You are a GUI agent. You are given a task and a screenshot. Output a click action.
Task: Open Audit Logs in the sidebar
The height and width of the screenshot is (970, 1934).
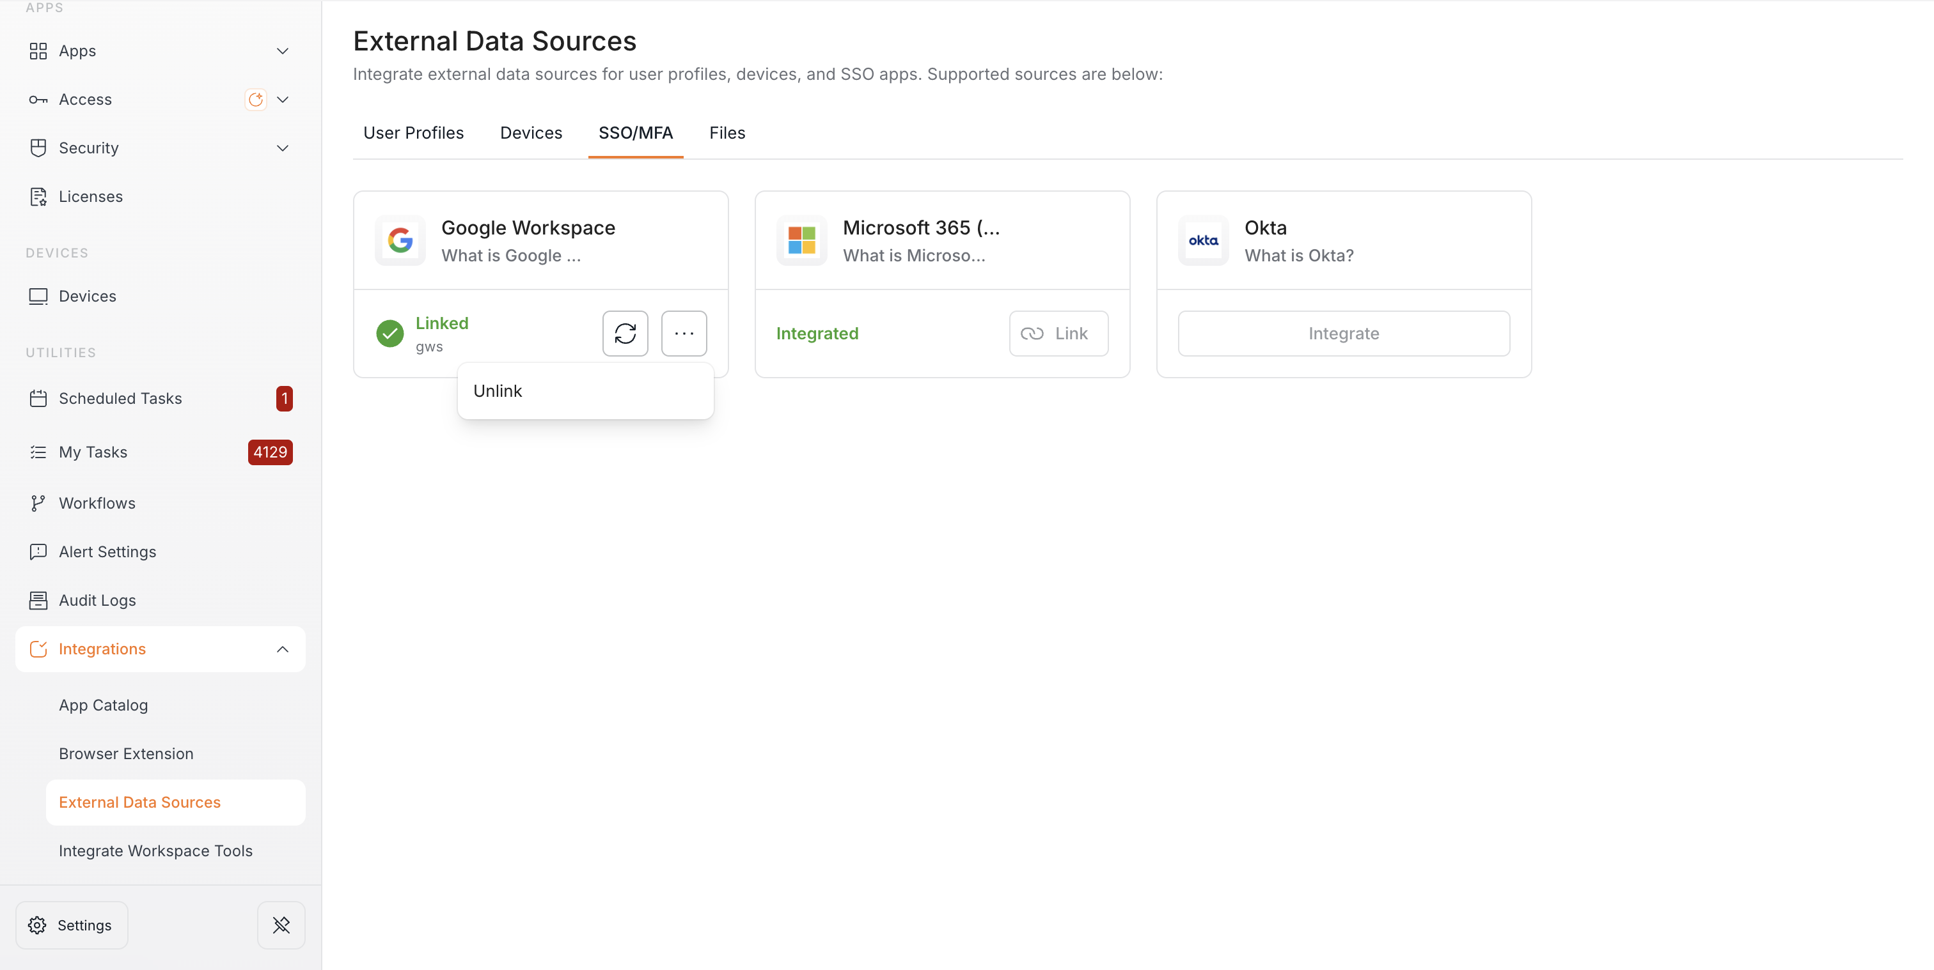(98, 600)
